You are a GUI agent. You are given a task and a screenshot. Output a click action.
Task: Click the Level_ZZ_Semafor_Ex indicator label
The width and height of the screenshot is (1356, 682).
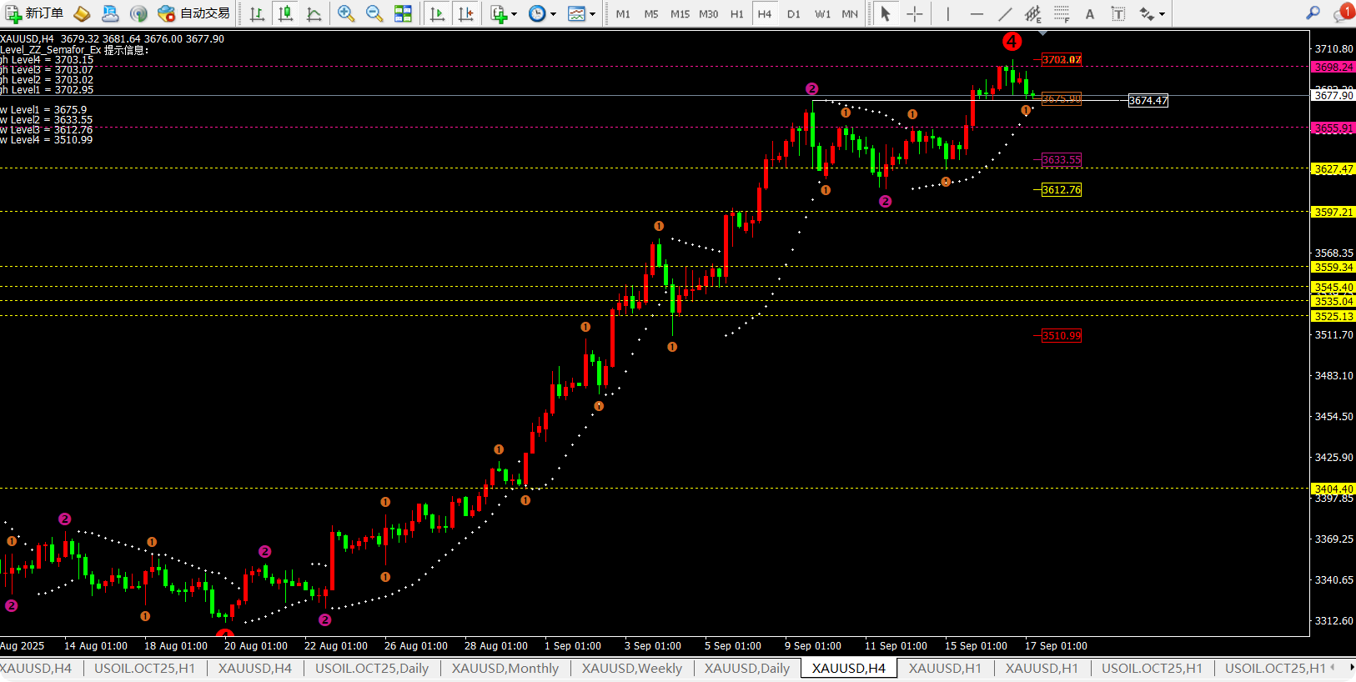74,50
